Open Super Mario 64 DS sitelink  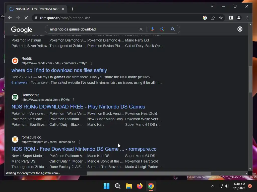(140, 156)
